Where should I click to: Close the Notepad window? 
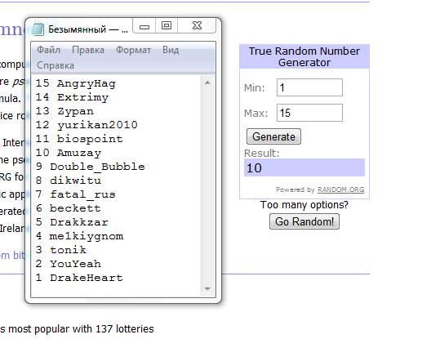[197, 26]
